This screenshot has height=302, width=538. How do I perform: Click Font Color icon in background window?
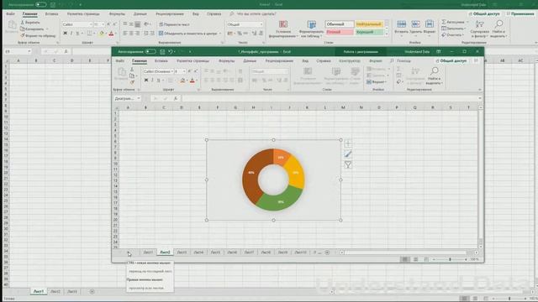(111, 34)
